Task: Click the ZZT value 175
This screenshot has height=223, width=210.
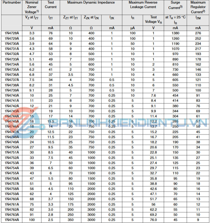Action: (x=71, y=204)
